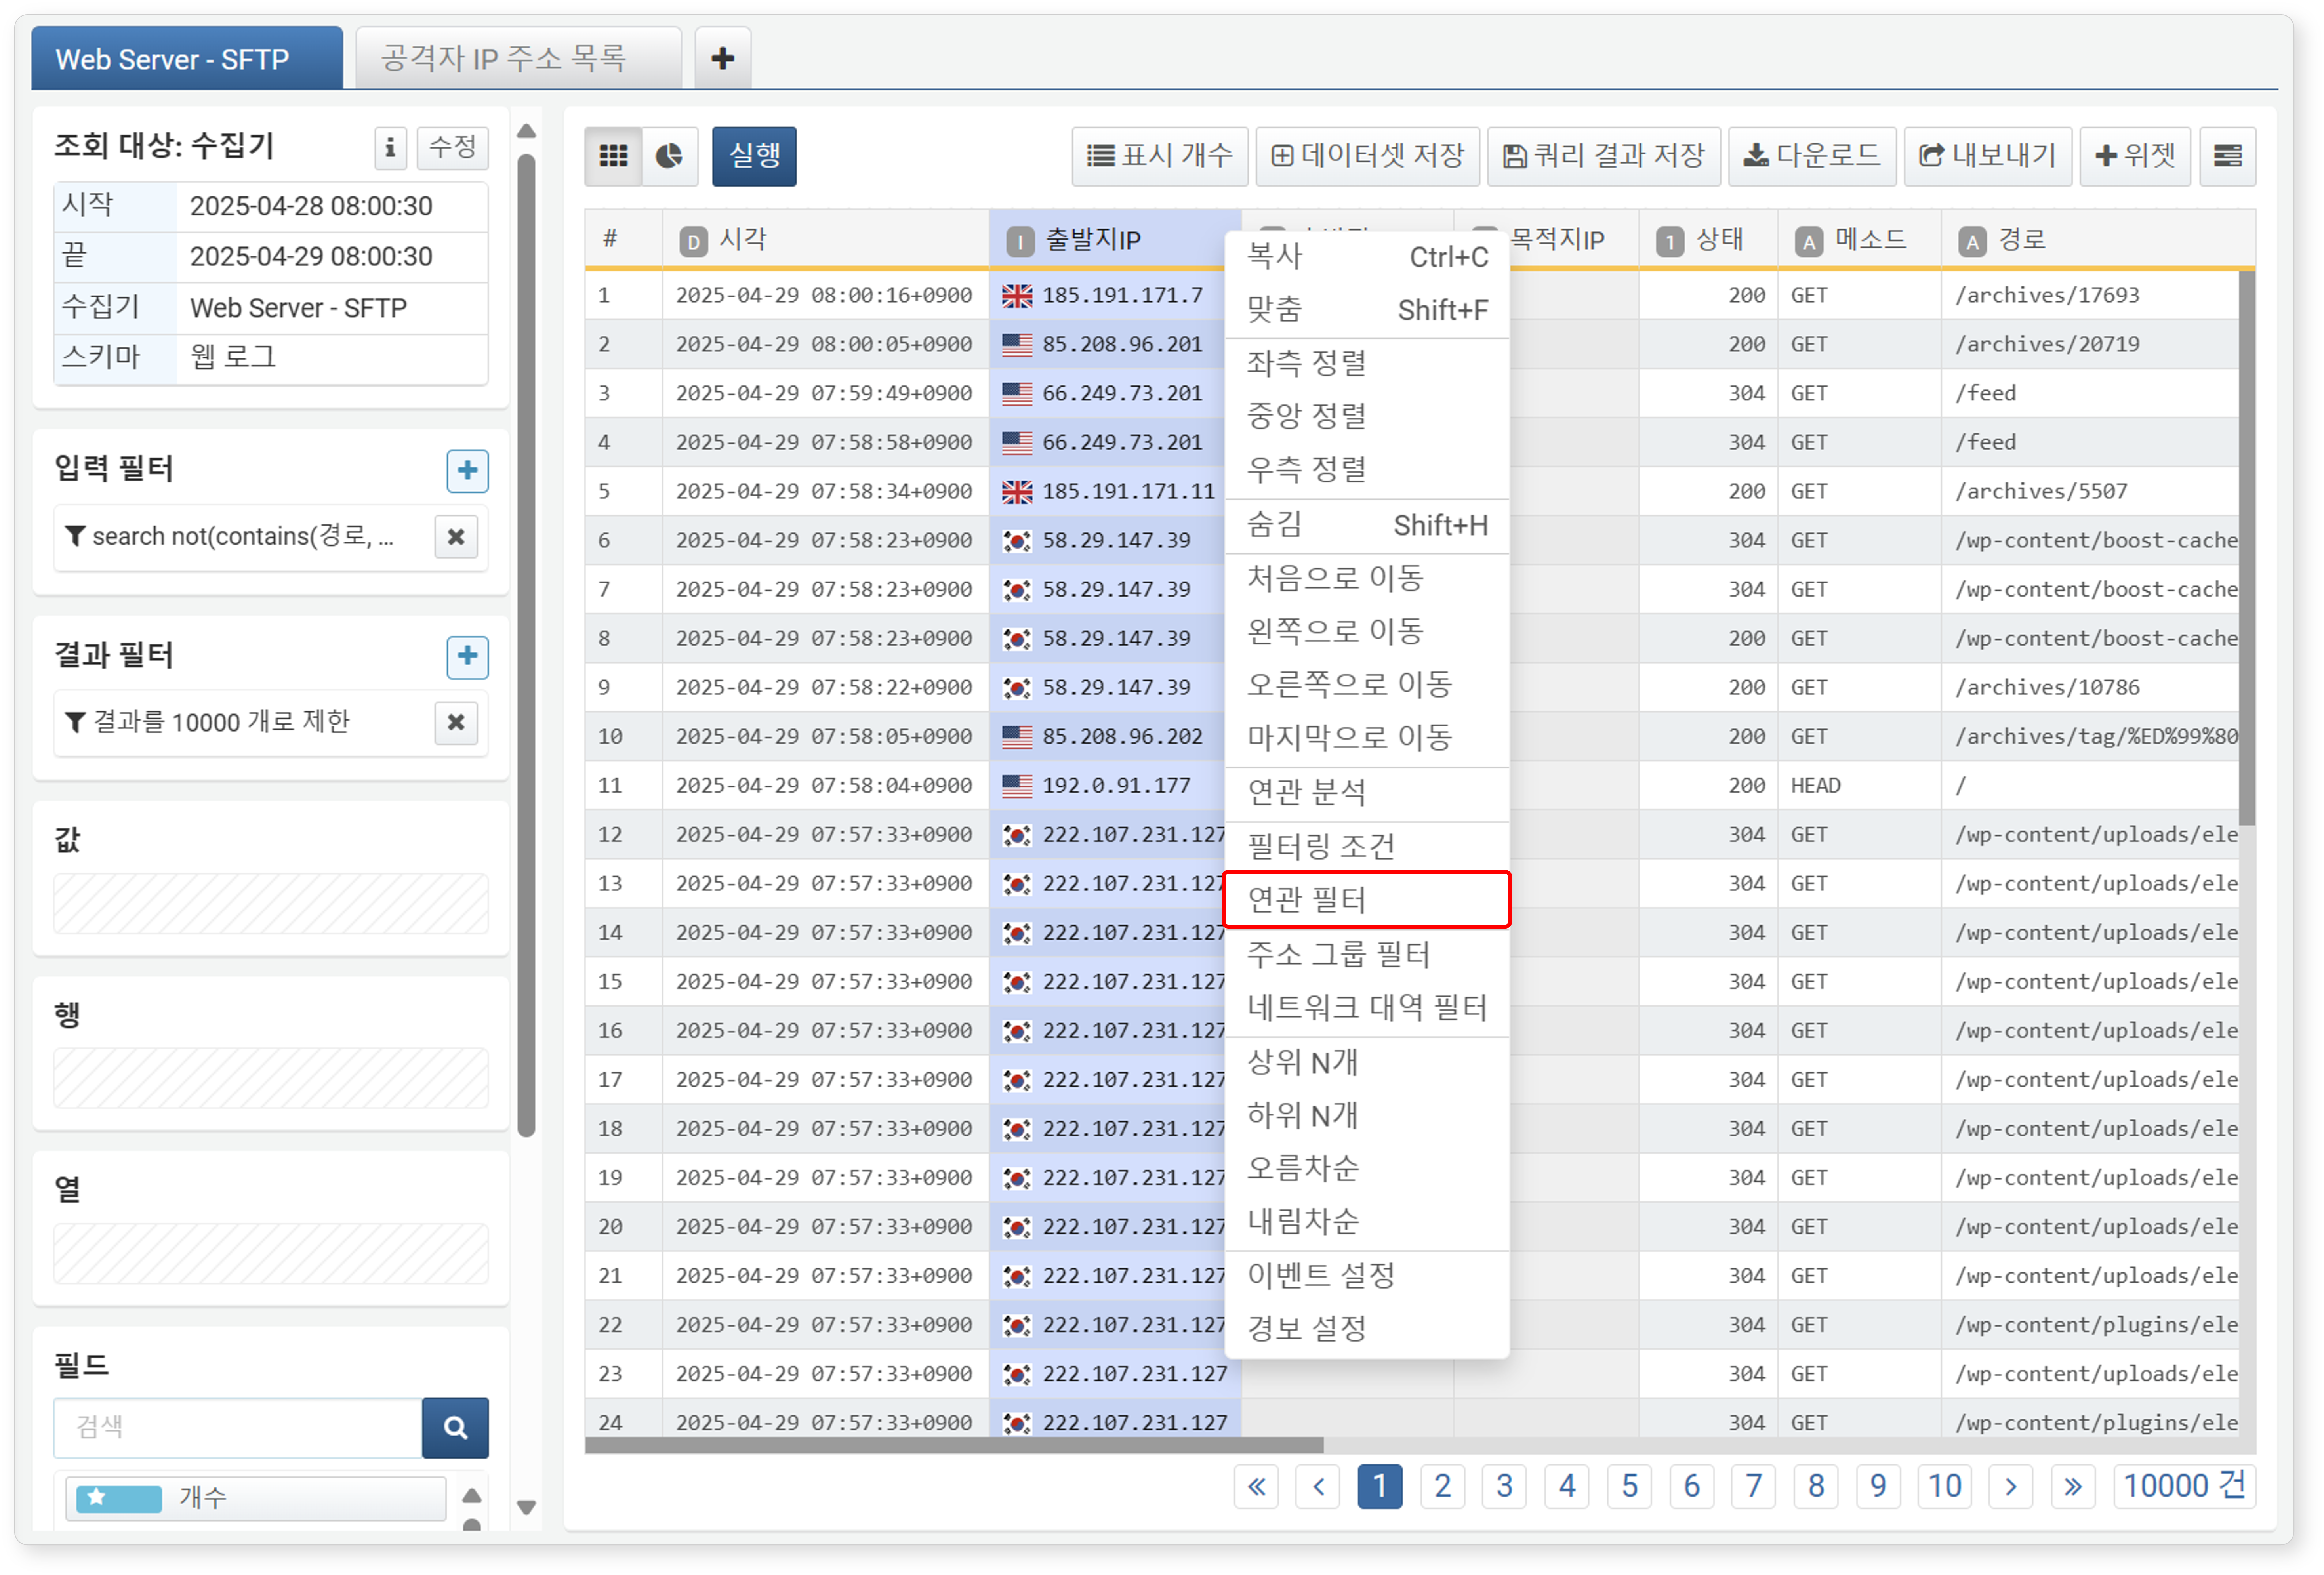The image size is (2324, 1575).
Task: Click field list up arrow beside 개수
Action: click(472, 1496)
